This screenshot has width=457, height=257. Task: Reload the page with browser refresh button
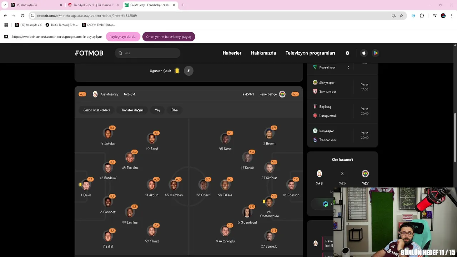click(x=22, y=16)
